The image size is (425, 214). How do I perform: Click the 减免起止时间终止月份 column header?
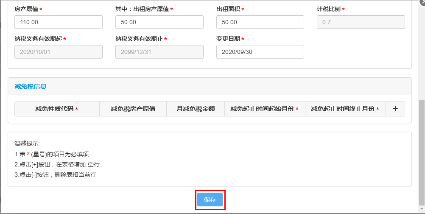click(x=345, y=109)
